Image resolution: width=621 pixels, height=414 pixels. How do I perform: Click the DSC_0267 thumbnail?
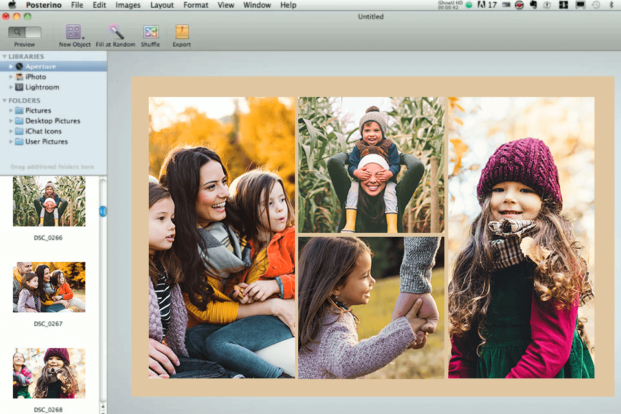(x=49, y=287)
